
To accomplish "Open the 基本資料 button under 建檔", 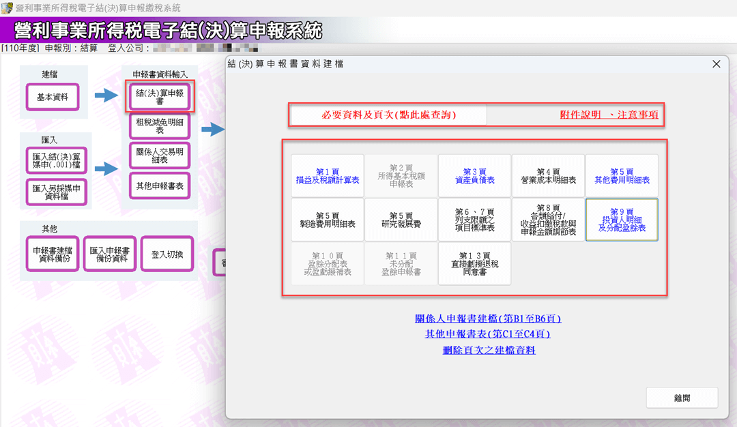I will [x=53, y=98].
